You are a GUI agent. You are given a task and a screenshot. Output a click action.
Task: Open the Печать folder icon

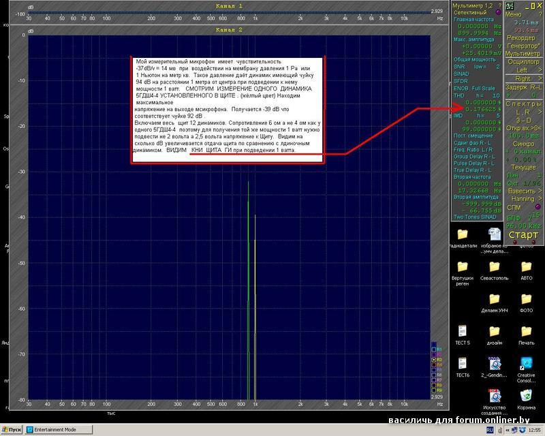point(527,331)
